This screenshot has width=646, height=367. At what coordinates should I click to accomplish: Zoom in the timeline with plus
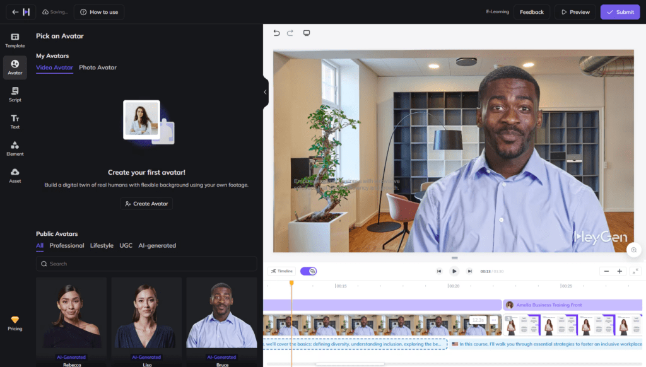620,271
